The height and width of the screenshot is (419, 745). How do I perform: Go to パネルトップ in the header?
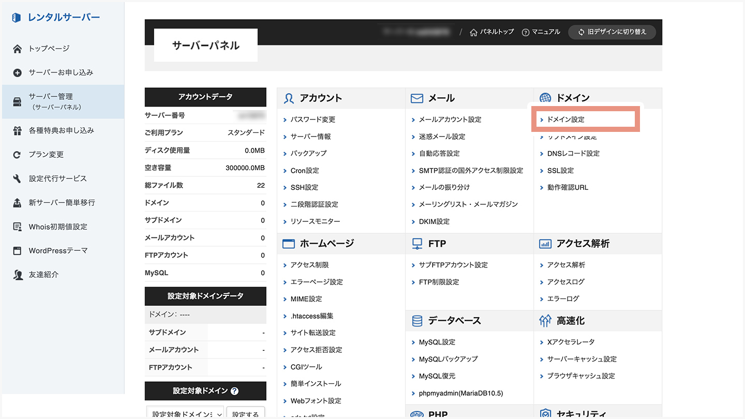click(492, 32)
